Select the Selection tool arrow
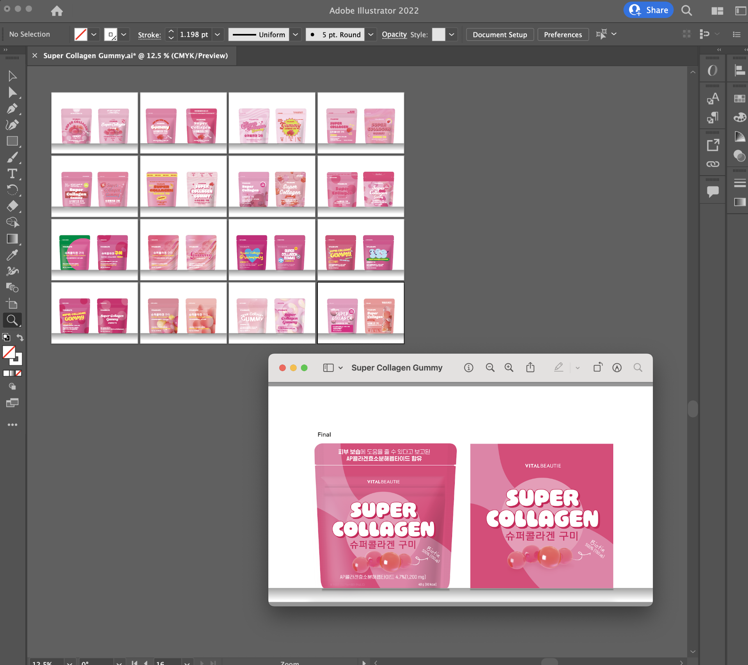This screenshot has height=665, width=748. (x=12, y=76)
